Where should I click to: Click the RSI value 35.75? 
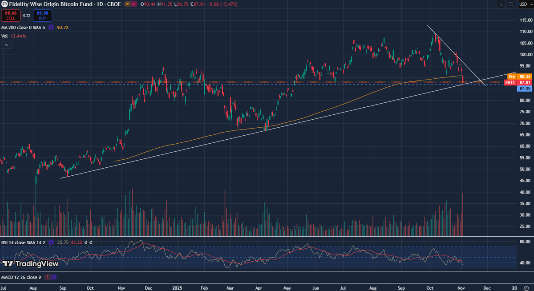[x=62, y=242]
